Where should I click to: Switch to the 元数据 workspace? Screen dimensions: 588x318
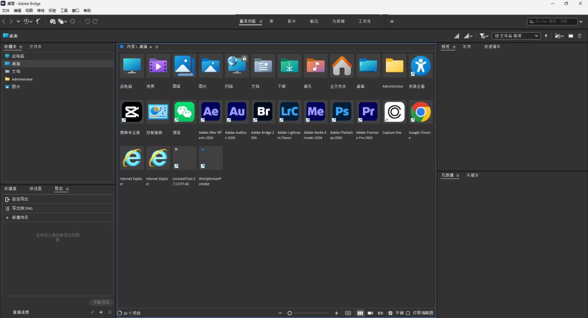coord(338,21)
